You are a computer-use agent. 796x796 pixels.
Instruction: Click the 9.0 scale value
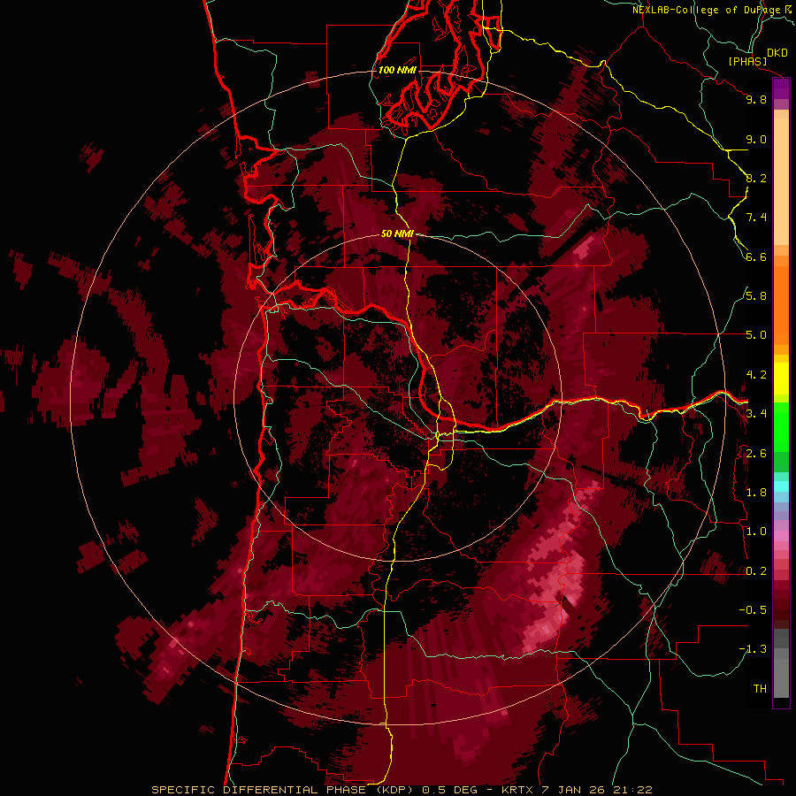(756, 139)
